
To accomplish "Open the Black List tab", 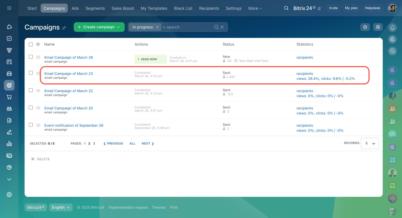I will click(183, 8).
